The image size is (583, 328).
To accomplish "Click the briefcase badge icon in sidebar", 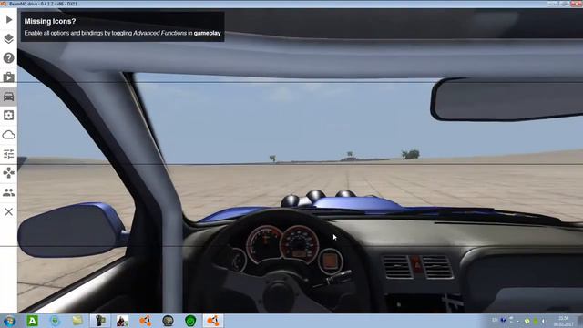I will coord(8,77).
